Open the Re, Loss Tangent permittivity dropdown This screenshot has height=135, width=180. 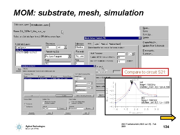[58, 56]
